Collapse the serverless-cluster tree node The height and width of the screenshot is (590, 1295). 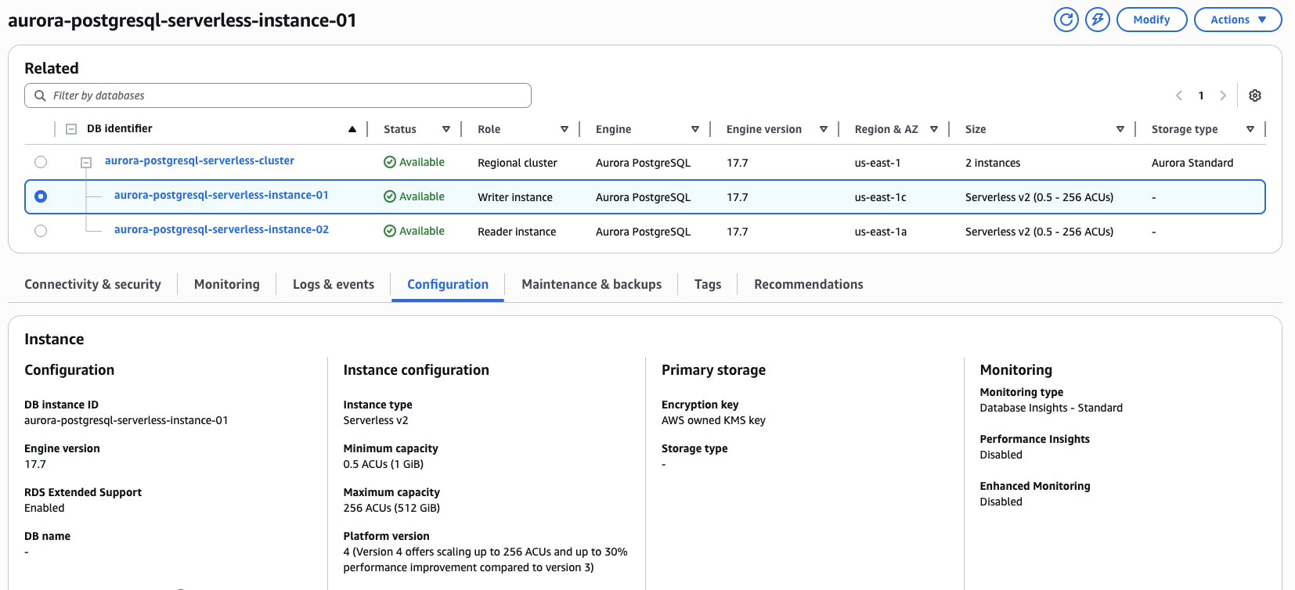pyautogui.click(x=86, y=163)
